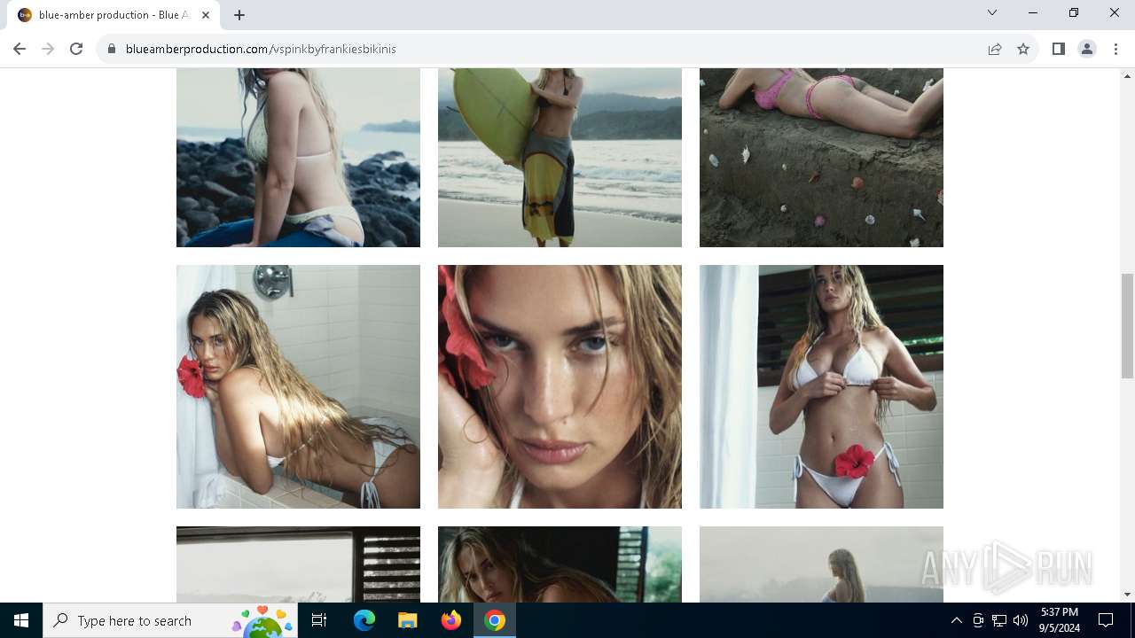View site information padlock icon
1135x638 pixels.
112,49
